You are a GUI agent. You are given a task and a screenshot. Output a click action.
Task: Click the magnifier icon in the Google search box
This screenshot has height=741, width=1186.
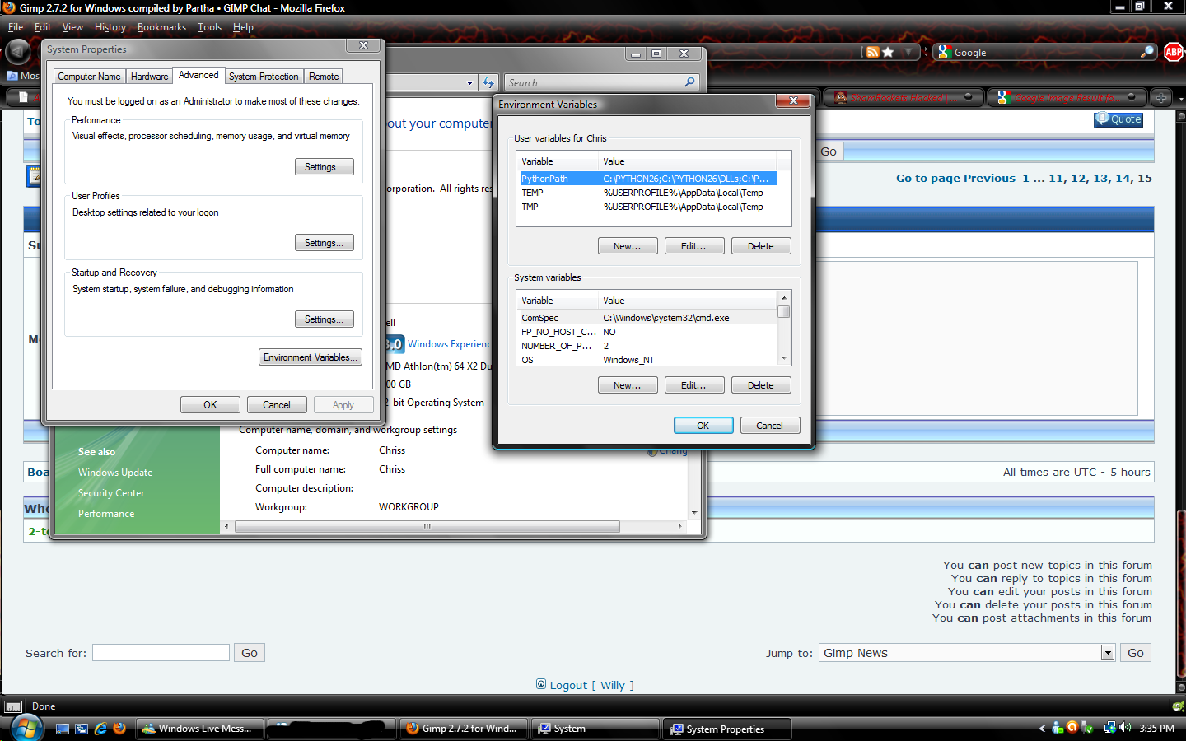pos(1146,52)
